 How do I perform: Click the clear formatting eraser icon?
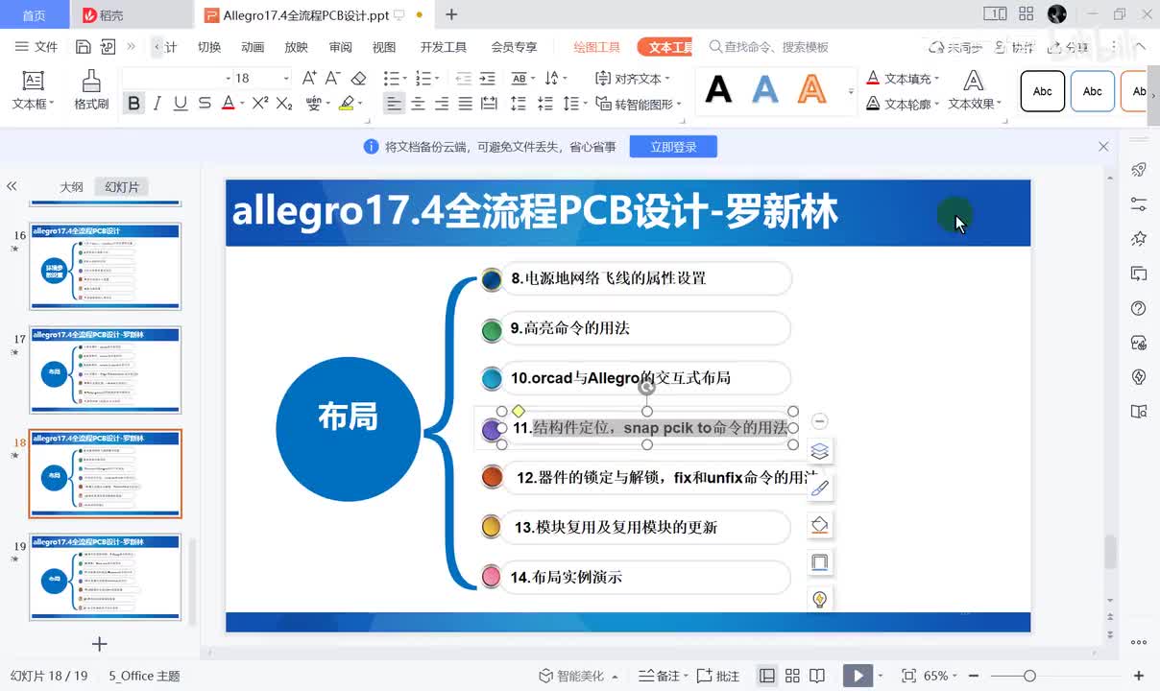pos(358,78)
